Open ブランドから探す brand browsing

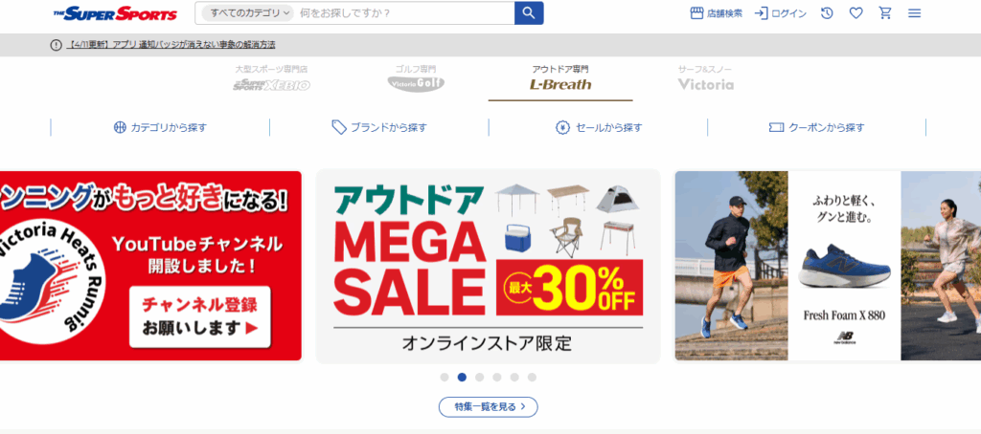[x=379, y=127]
